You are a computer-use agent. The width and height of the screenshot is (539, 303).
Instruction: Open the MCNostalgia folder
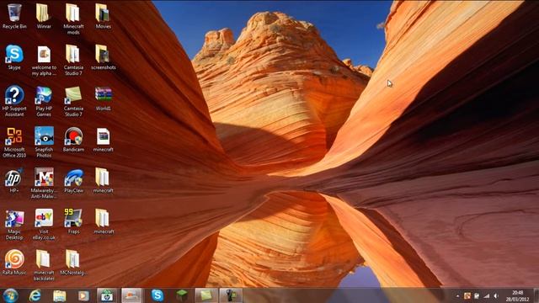[73, 262]
